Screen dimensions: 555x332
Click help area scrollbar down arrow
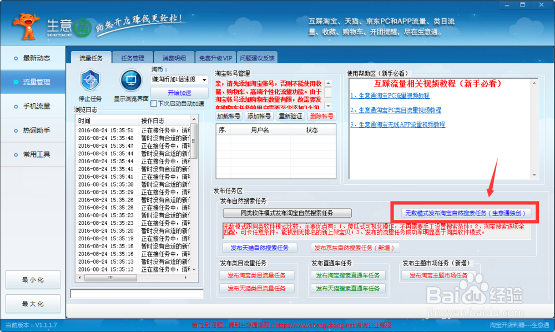pos(534,175)
